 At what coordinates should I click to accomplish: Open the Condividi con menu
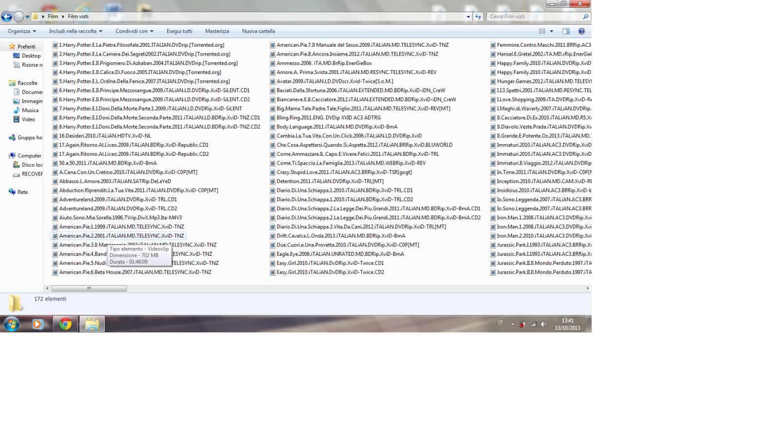135,31
